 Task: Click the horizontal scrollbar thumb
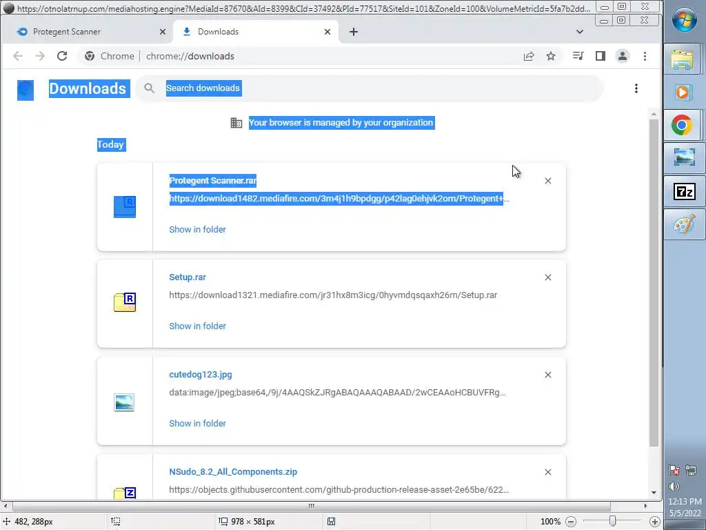pyautogui.click(x=312, y=506)
